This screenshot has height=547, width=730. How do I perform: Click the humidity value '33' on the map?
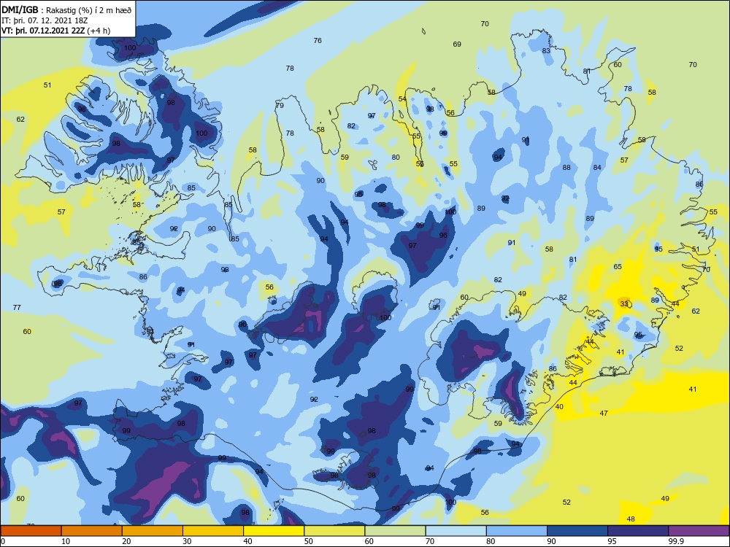pyautogui.click(x=624, y=303)
